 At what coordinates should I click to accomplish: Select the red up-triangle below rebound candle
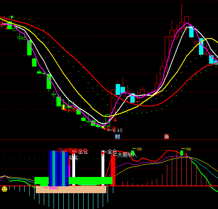(115, 120)
